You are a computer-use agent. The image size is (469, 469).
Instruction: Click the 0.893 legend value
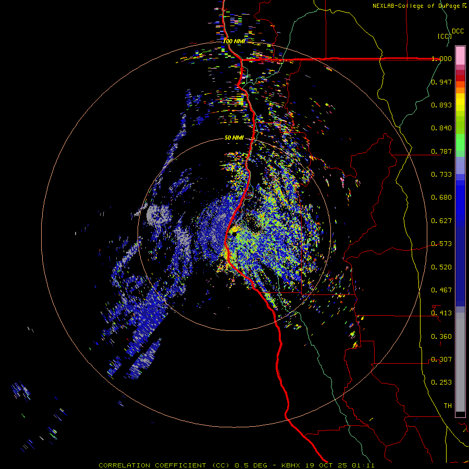click(441, 105)
